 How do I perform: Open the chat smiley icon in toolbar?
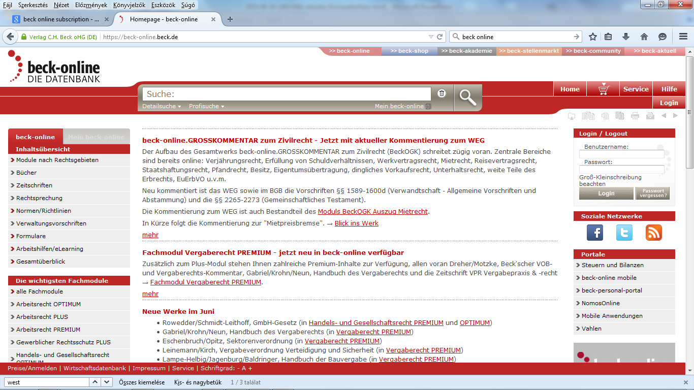pos(663,37)
